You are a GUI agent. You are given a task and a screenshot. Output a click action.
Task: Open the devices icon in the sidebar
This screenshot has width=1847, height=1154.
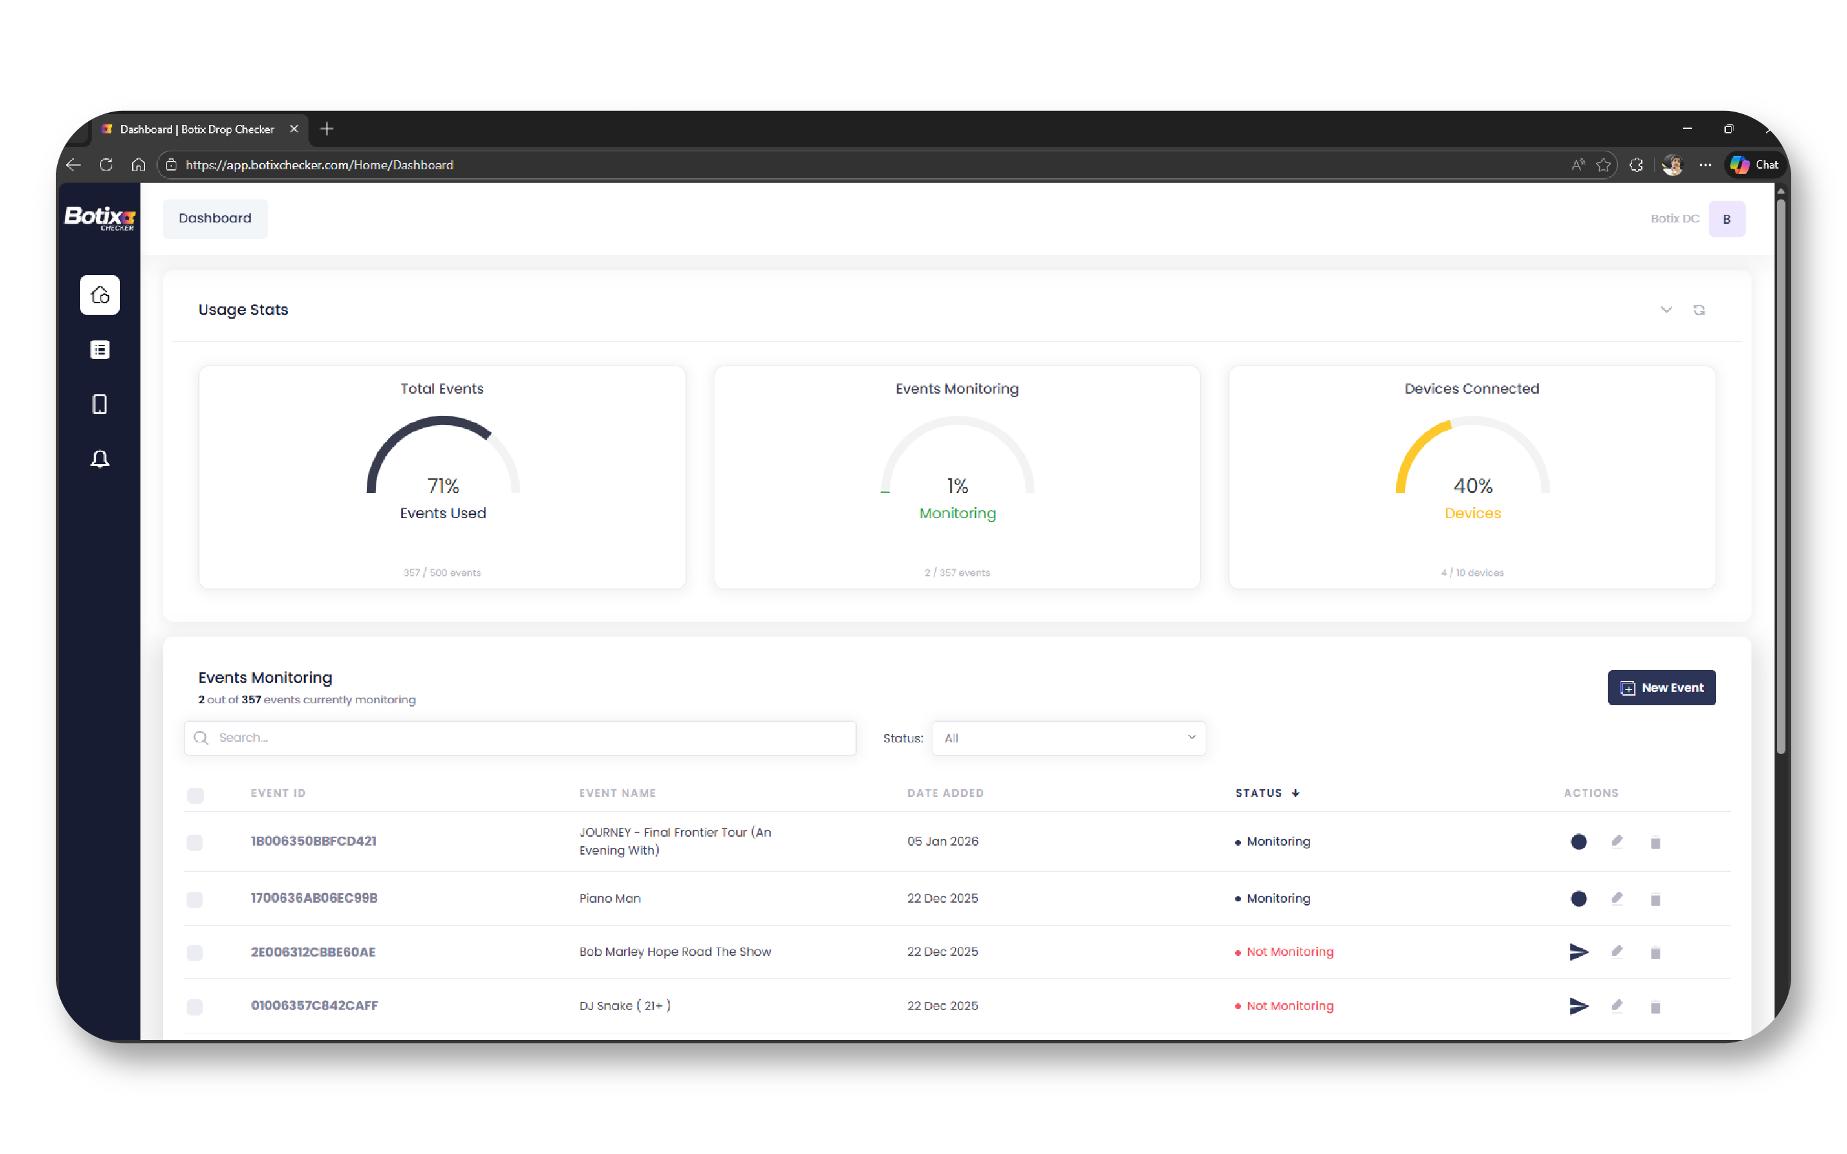[x=99, y=404]
